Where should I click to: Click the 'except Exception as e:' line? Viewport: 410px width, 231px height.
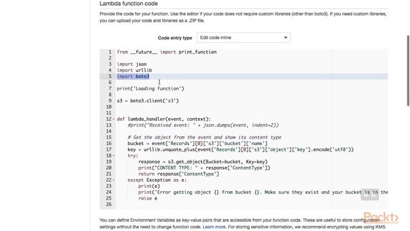pyautogui.click(x=157, y=180)
